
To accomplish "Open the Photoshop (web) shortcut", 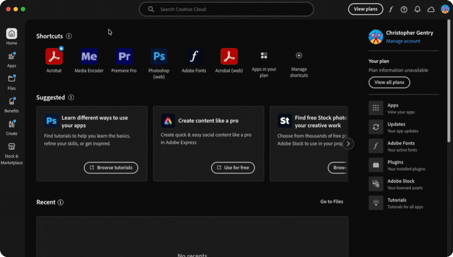I will pos(159,57).
